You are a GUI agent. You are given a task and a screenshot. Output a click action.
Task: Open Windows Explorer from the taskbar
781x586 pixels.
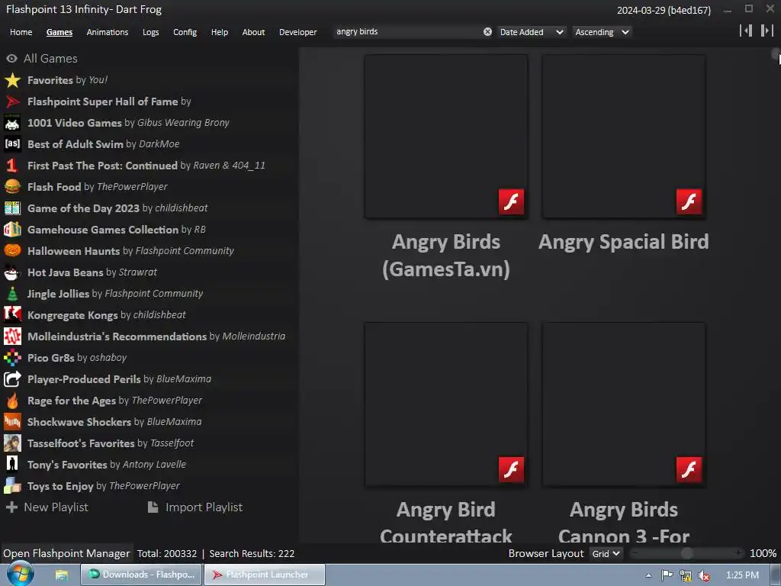coord(62,575)
